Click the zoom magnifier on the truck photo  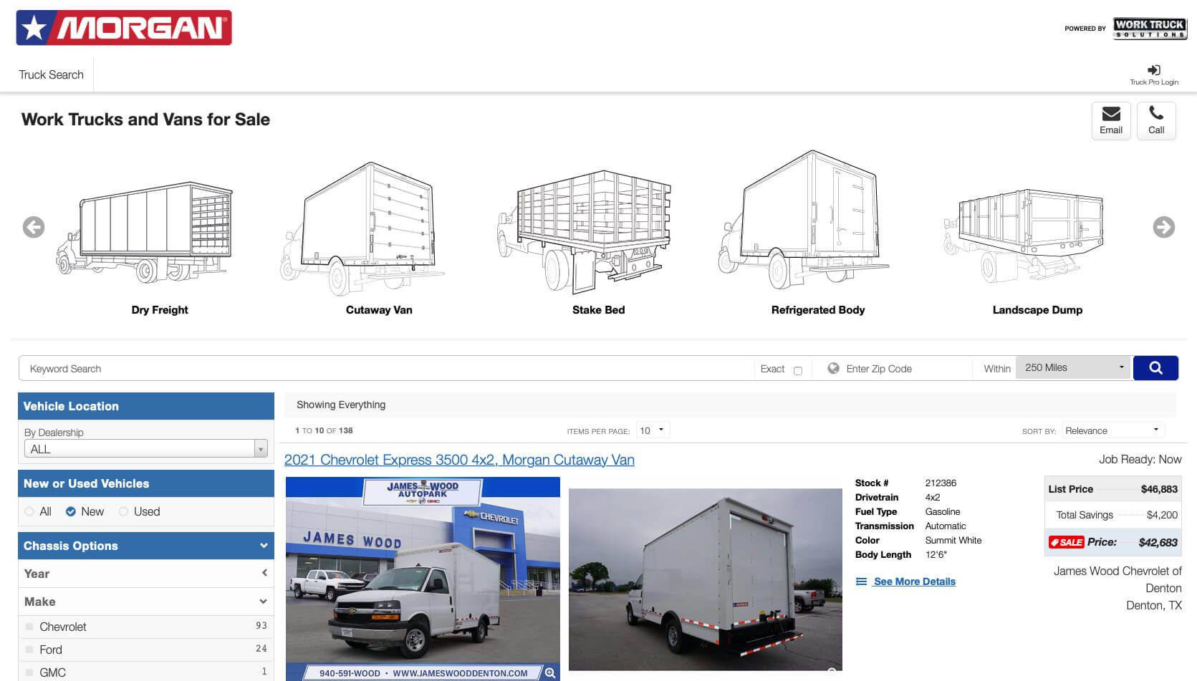[550, 672]
